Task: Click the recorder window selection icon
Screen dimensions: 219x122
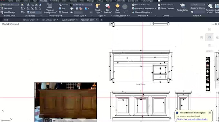Action: pyautogui.click(x=208, y=85)
